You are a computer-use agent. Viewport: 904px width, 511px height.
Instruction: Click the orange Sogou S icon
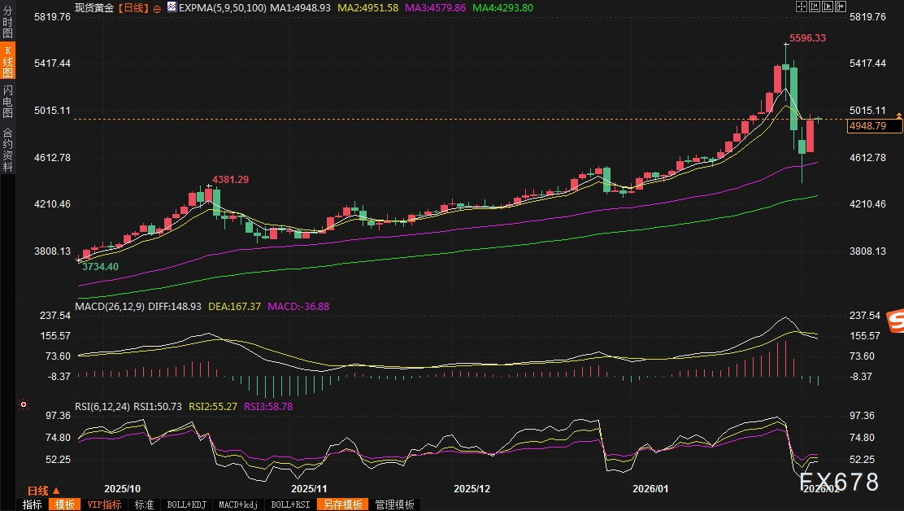click(895, 321)
